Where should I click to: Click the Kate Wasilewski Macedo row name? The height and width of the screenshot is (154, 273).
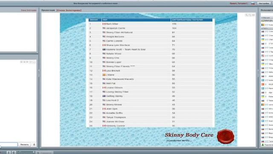tap(120, 79)
